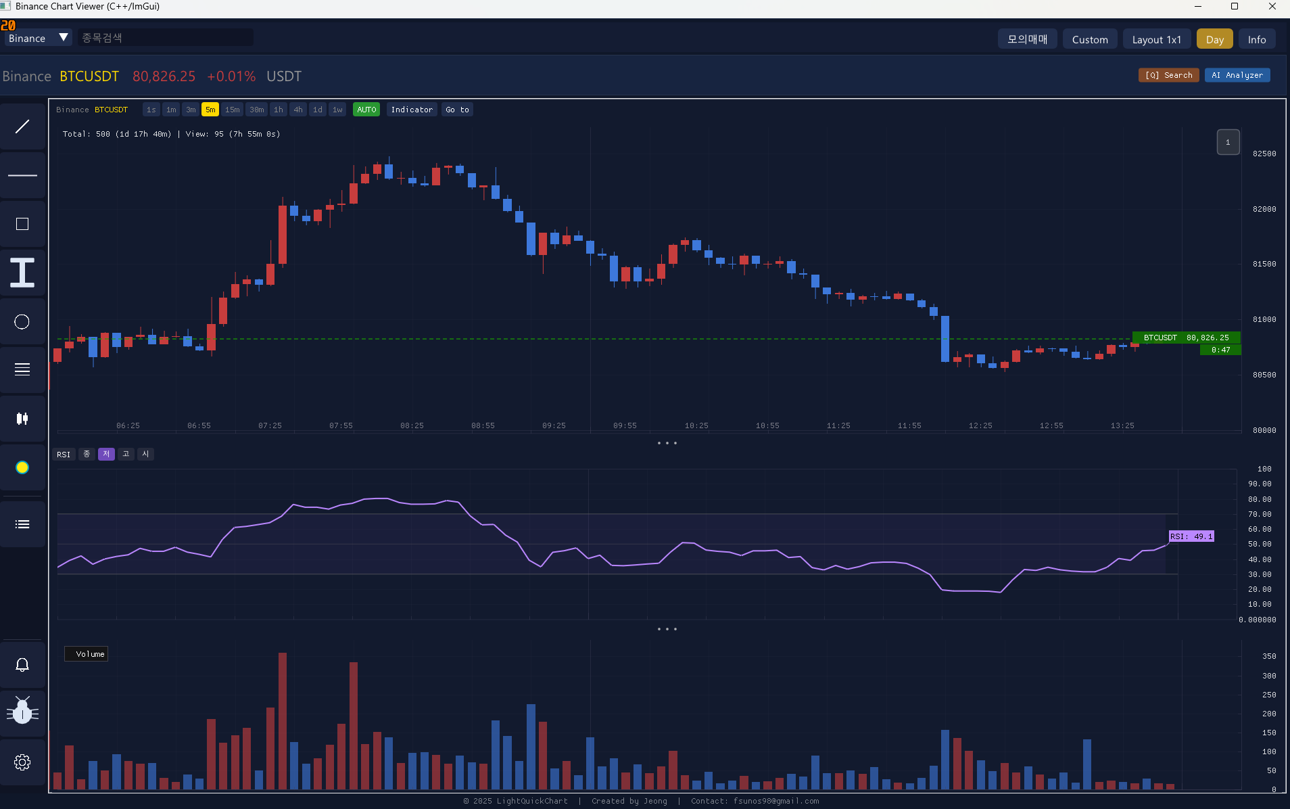The image size is (1290, 809).
Task: Maximize the Binance Chart Viewer window
Action: (x=1235, y=7)
